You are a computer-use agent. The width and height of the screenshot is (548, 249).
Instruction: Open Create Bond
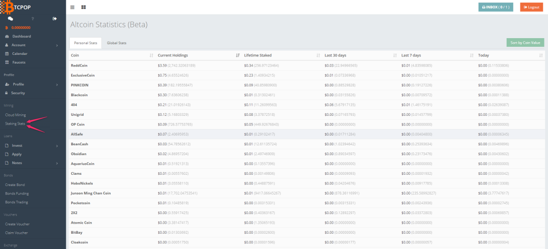click(x=15, y=185)
